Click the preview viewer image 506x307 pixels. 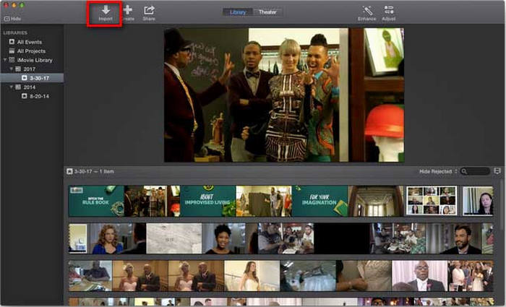(284, 95)
